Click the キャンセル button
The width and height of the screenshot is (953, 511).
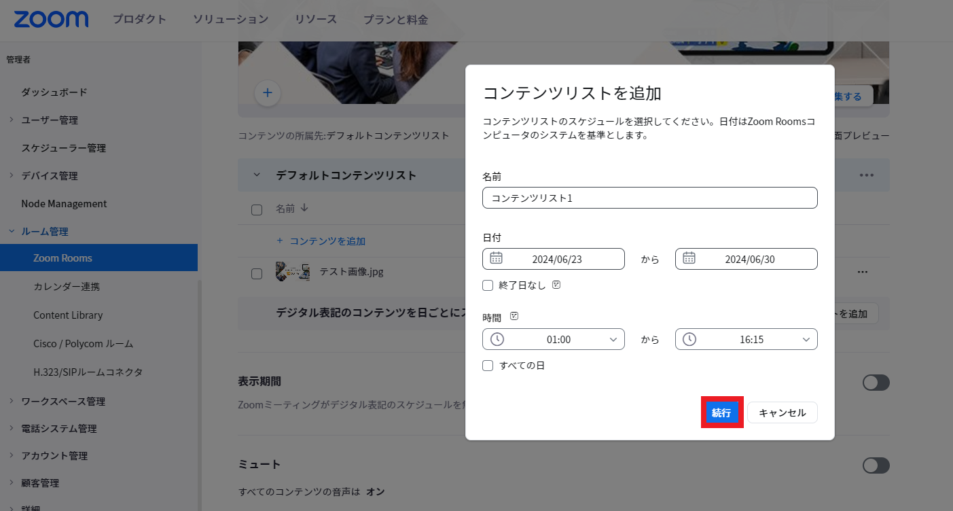783,412
